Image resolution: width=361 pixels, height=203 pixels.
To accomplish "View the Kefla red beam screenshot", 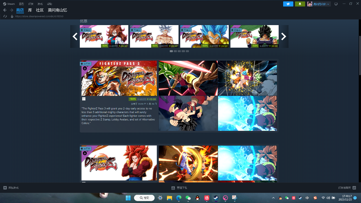I will coord(188,78).
